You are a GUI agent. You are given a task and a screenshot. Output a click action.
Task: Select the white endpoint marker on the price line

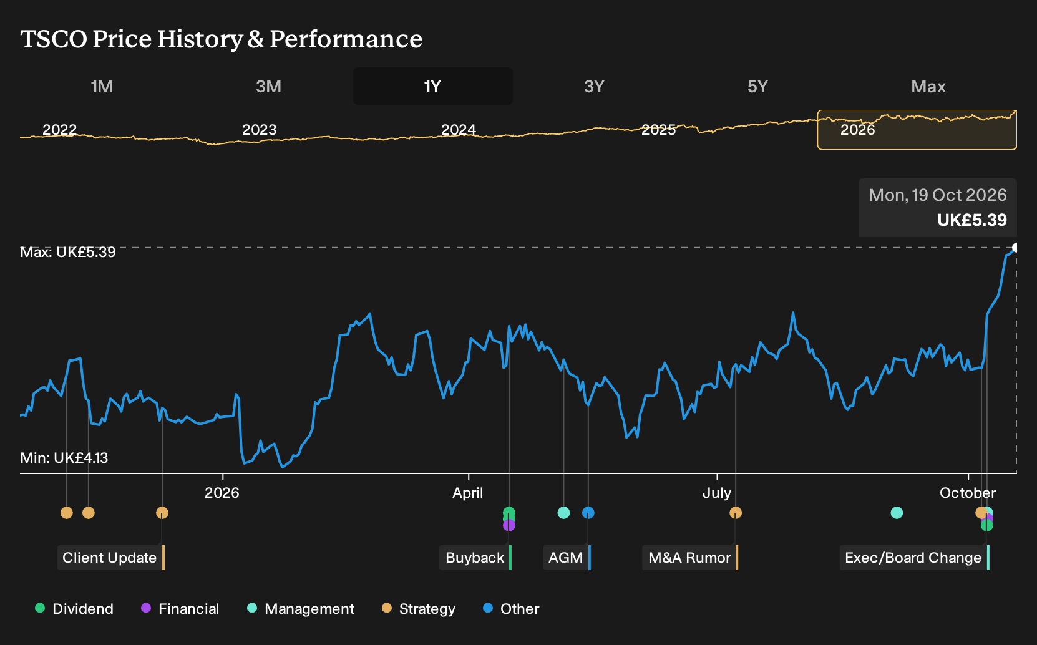coord(1016,248)
